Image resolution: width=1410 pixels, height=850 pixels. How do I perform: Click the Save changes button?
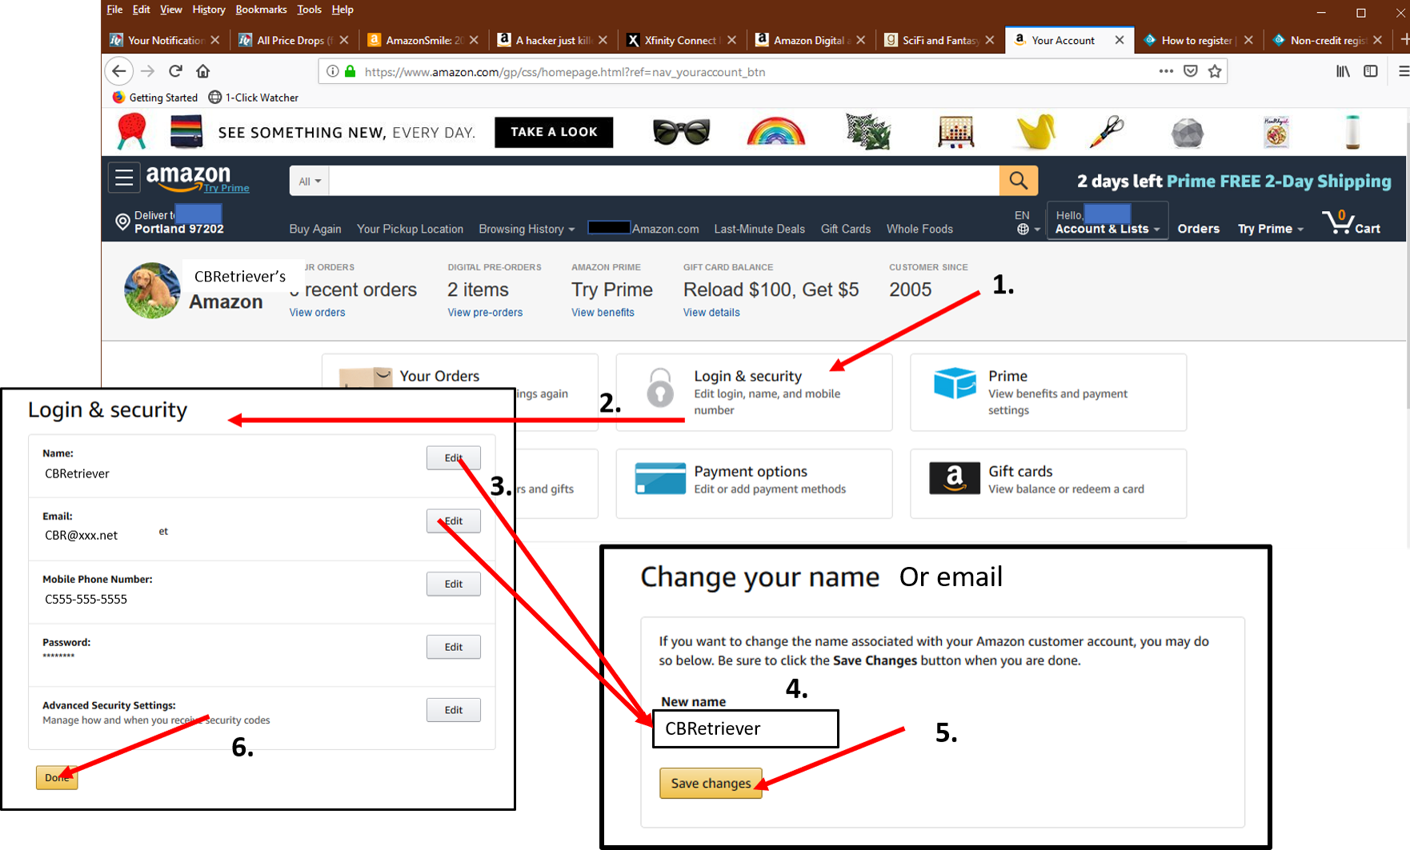[x=711, y=784]
